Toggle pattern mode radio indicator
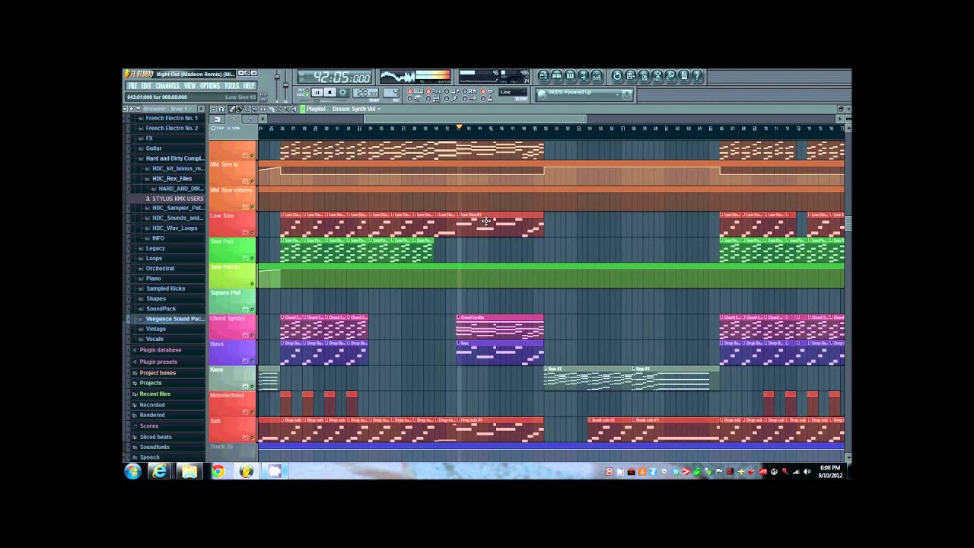The image size is (974, 548). [x=307, y=90]
